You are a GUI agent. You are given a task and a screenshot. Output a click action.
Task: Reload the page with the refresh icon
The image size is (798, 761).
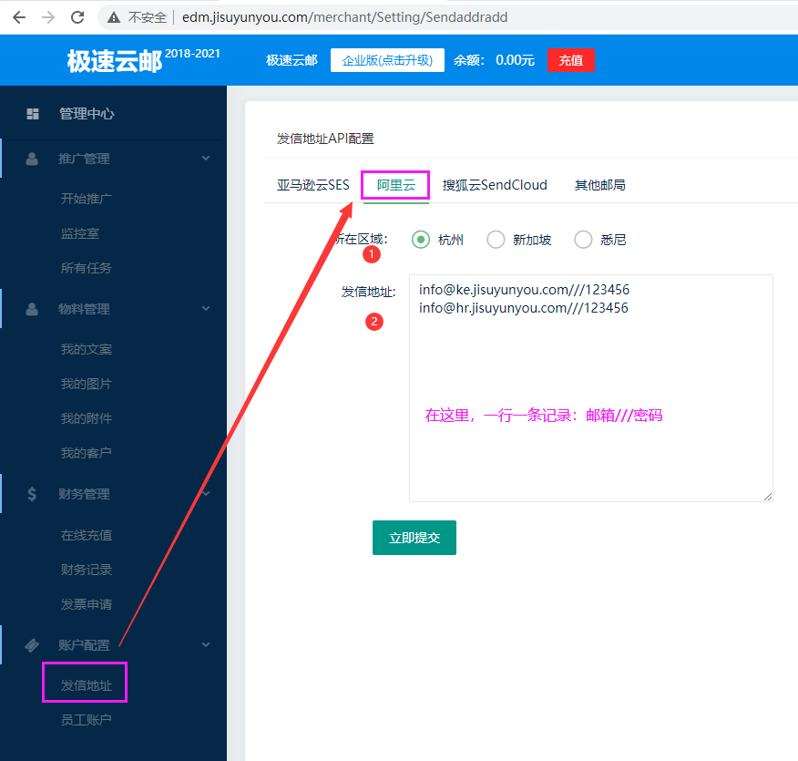coord(77,17)
